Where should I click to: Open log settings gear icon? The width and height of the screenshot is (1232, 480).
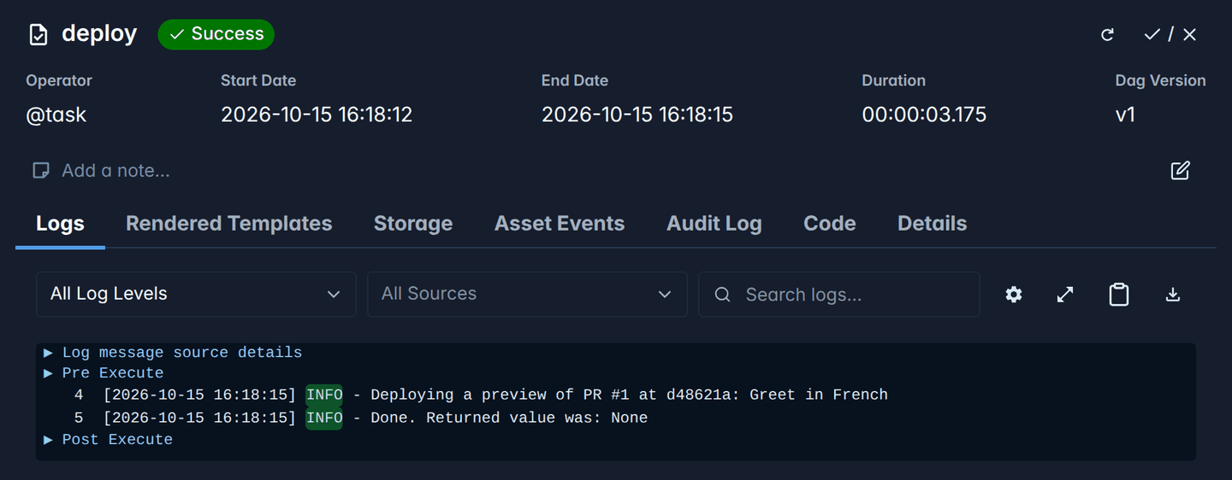[1014, 295]
